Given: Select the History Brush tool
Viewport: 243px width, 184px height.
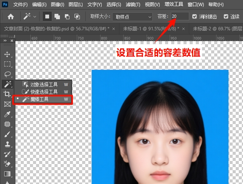Looking at the screenshot, I should [7, 154].
